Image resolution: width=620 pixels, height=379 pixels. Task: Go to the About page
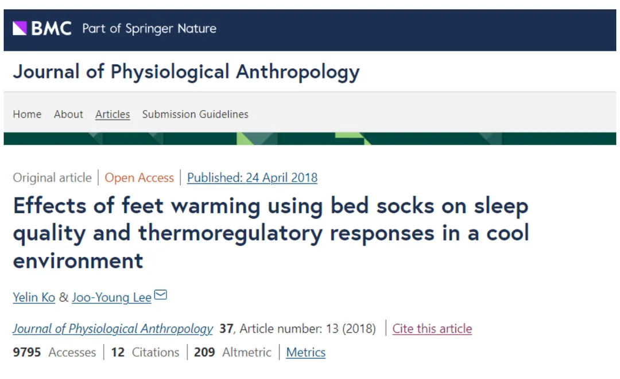[68, 114]
